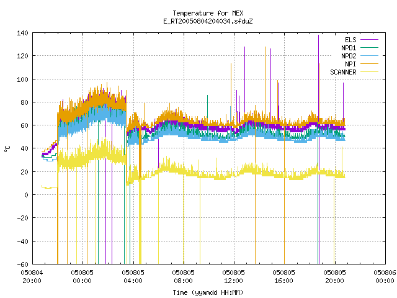Click the x-axis label 050805 20:00
The height and width of the screenshot is (298, 397).
click(x=334, y=277)
